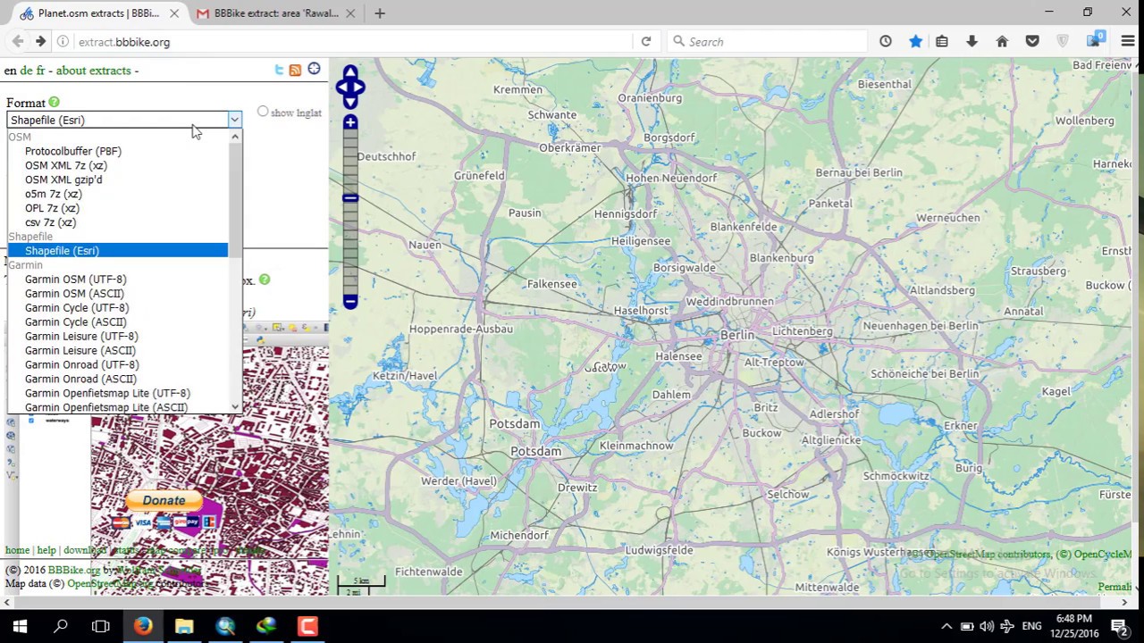Open Windows Start menu
This screenshot has width=1144, height=643.
click(x=20, y=626)
